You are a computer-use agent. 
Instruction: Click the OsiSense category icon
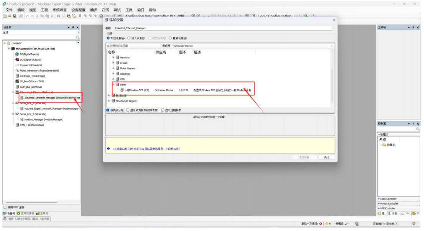118,74
